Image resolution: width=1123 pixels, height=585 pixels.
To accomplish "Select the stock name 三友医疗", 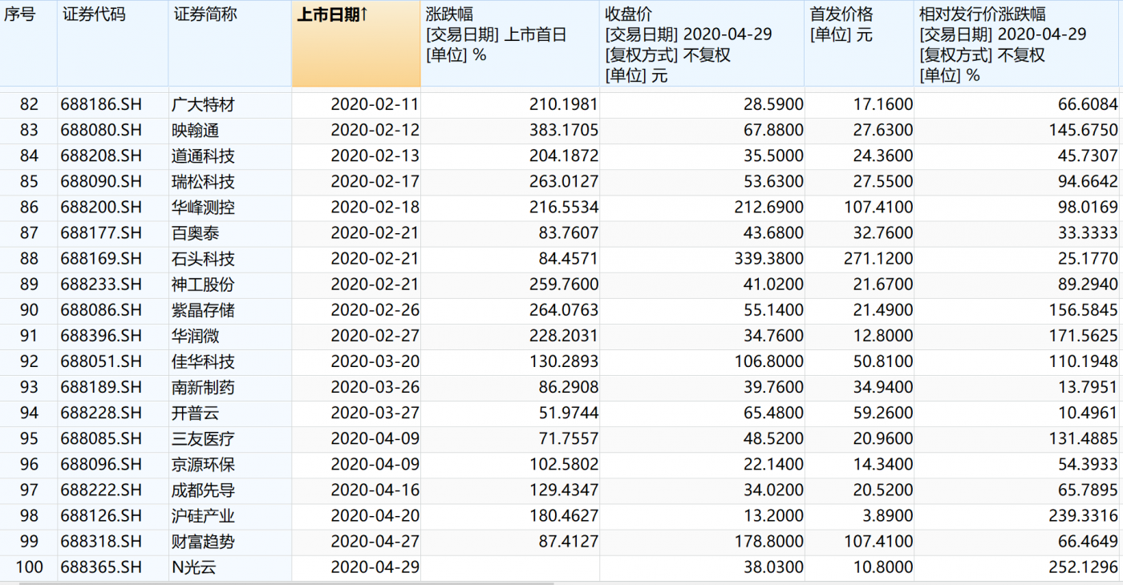I will 203,438.
